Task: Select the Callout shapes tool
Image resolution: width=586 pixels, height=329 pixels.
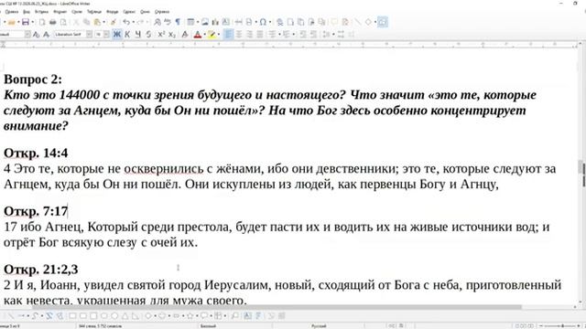Action: (204, 316)
